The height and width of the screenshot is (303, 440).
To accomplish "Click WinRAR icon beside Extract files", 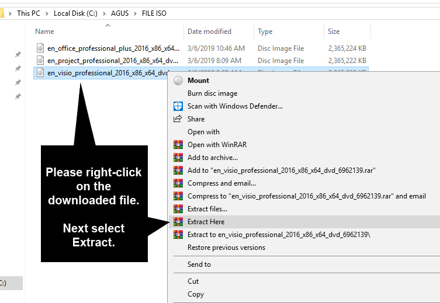I will click(x=178, y=209).
